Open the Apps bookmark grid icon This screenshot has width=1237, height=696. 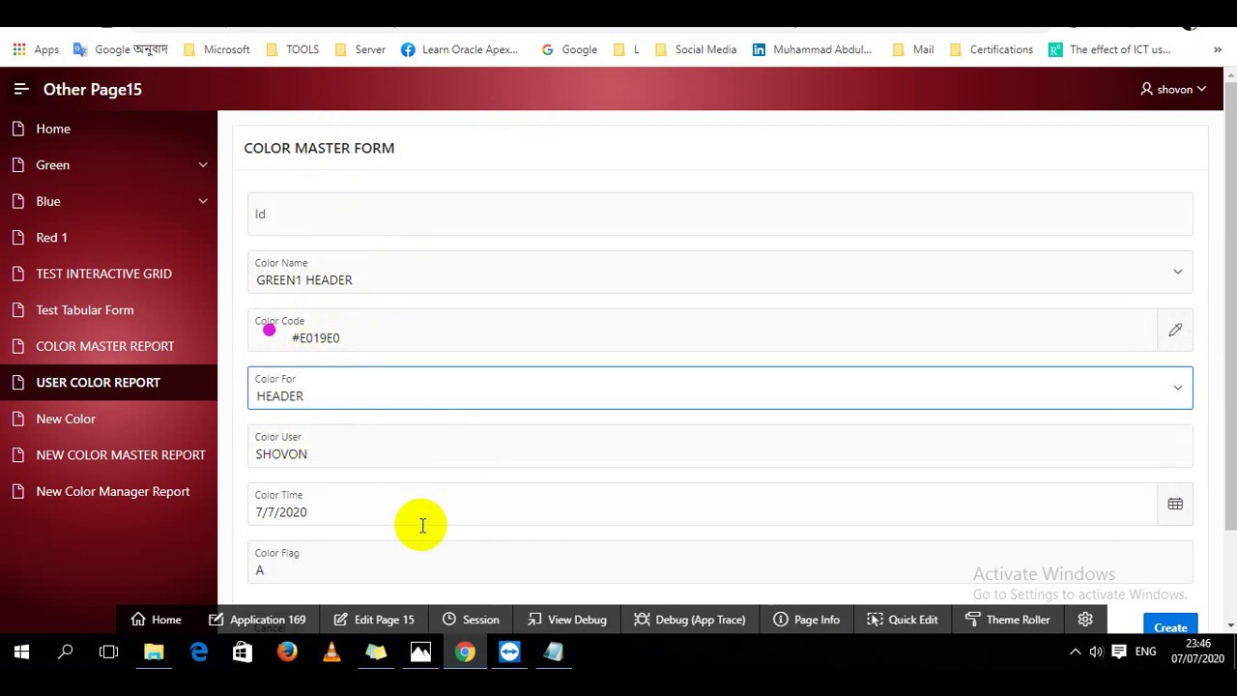(x=19, y=49)
